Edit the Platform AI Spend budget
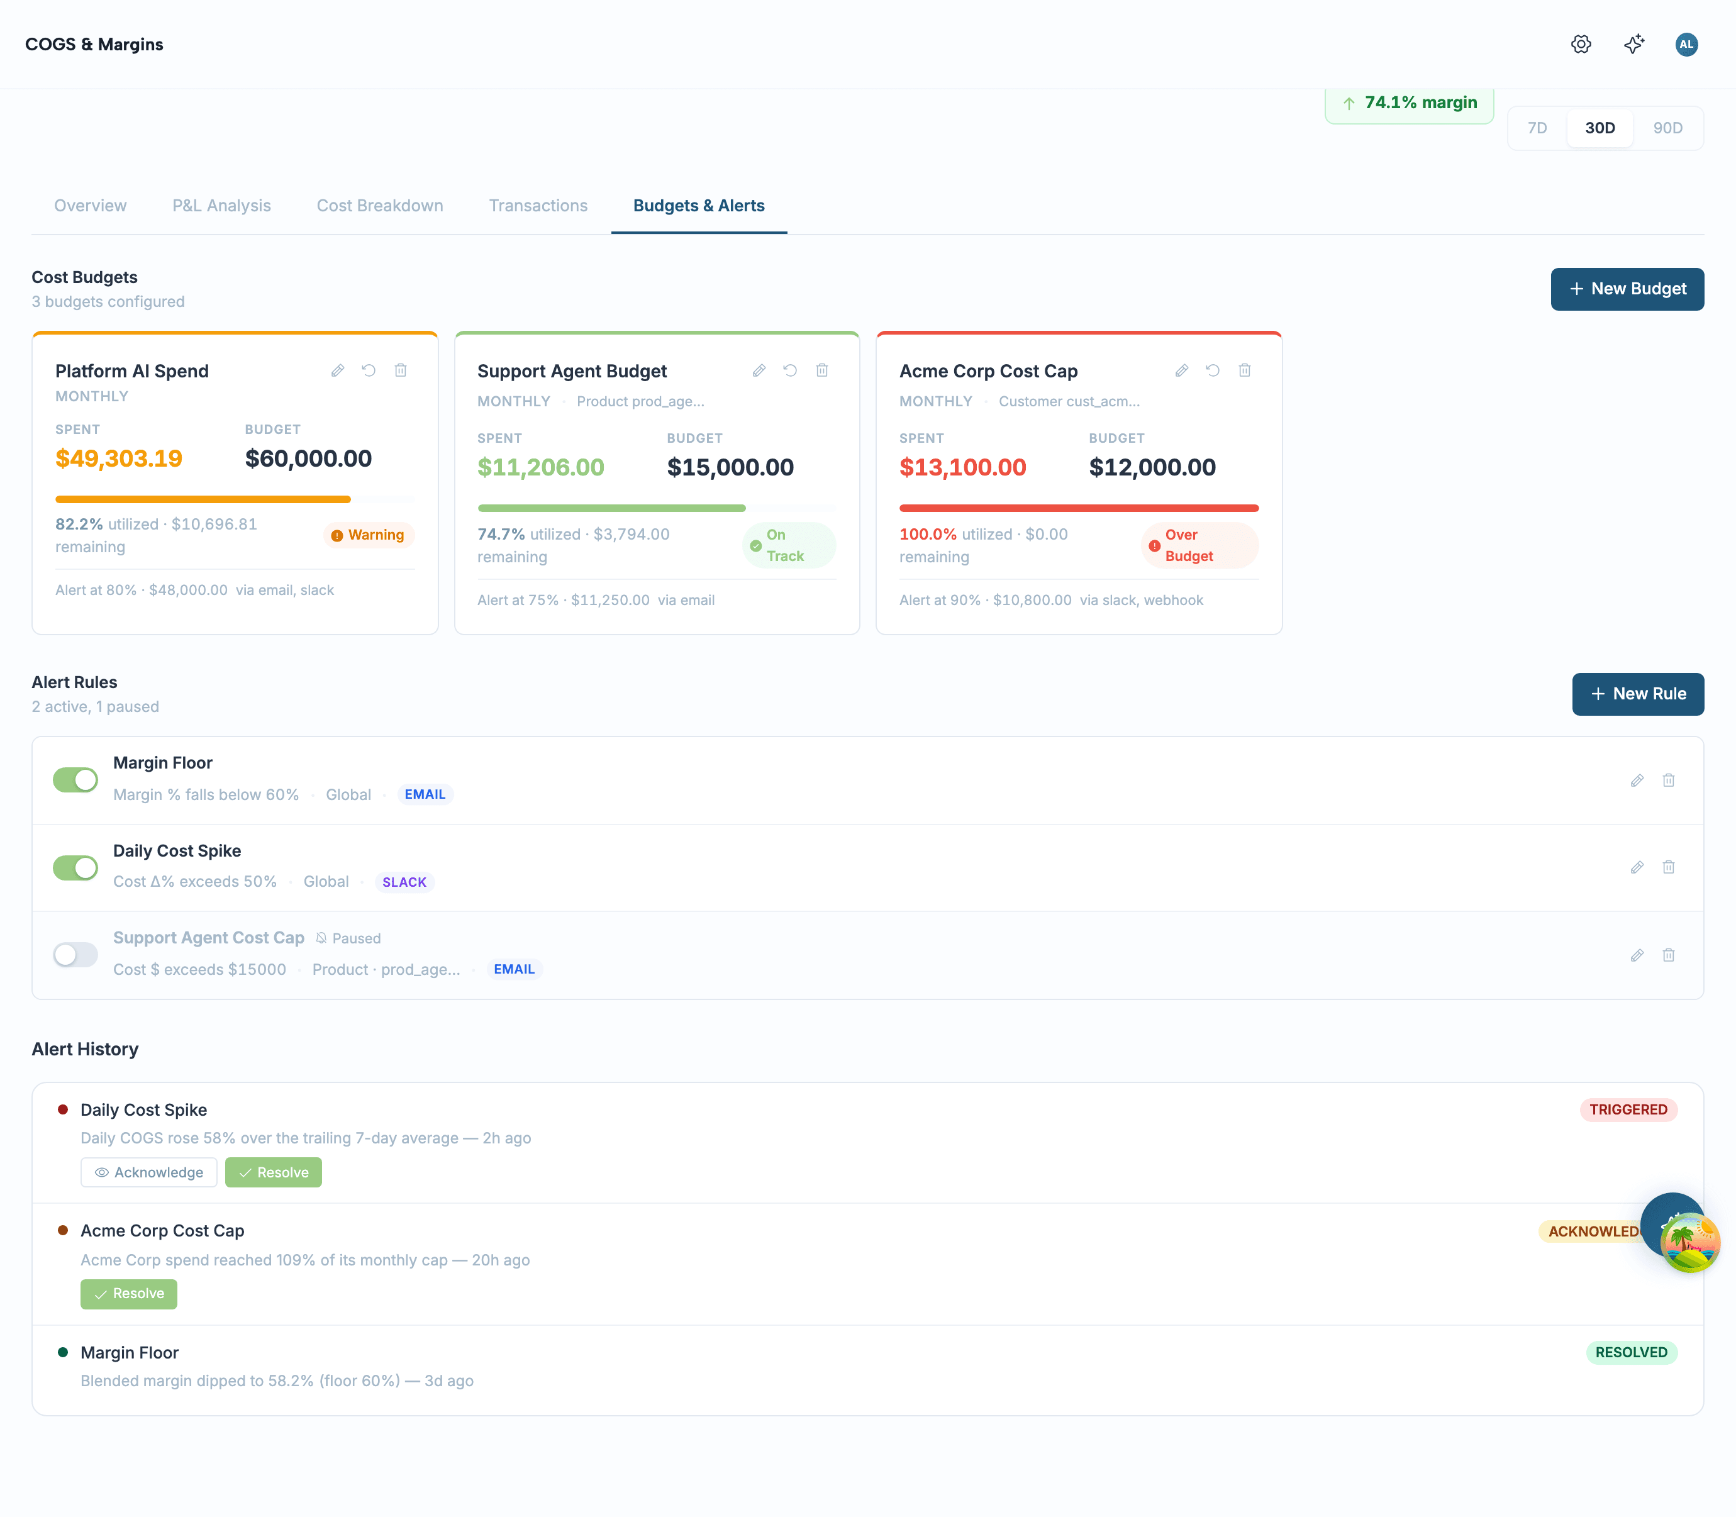 pyautogui.click(x=337, y=370)
